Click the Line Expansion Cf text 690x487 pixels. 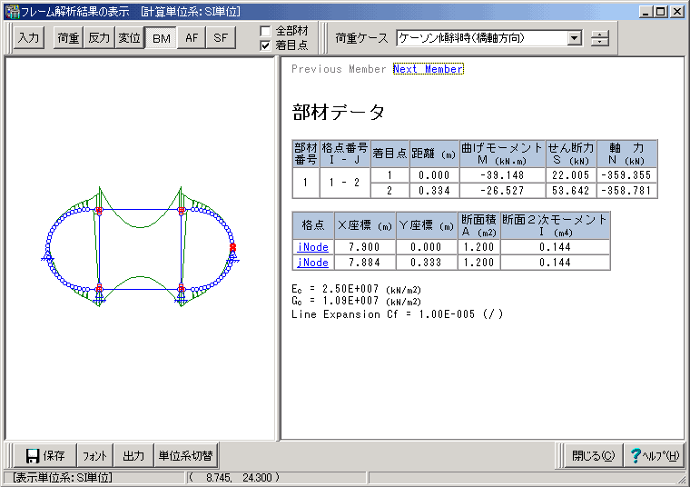coord(397,314)
